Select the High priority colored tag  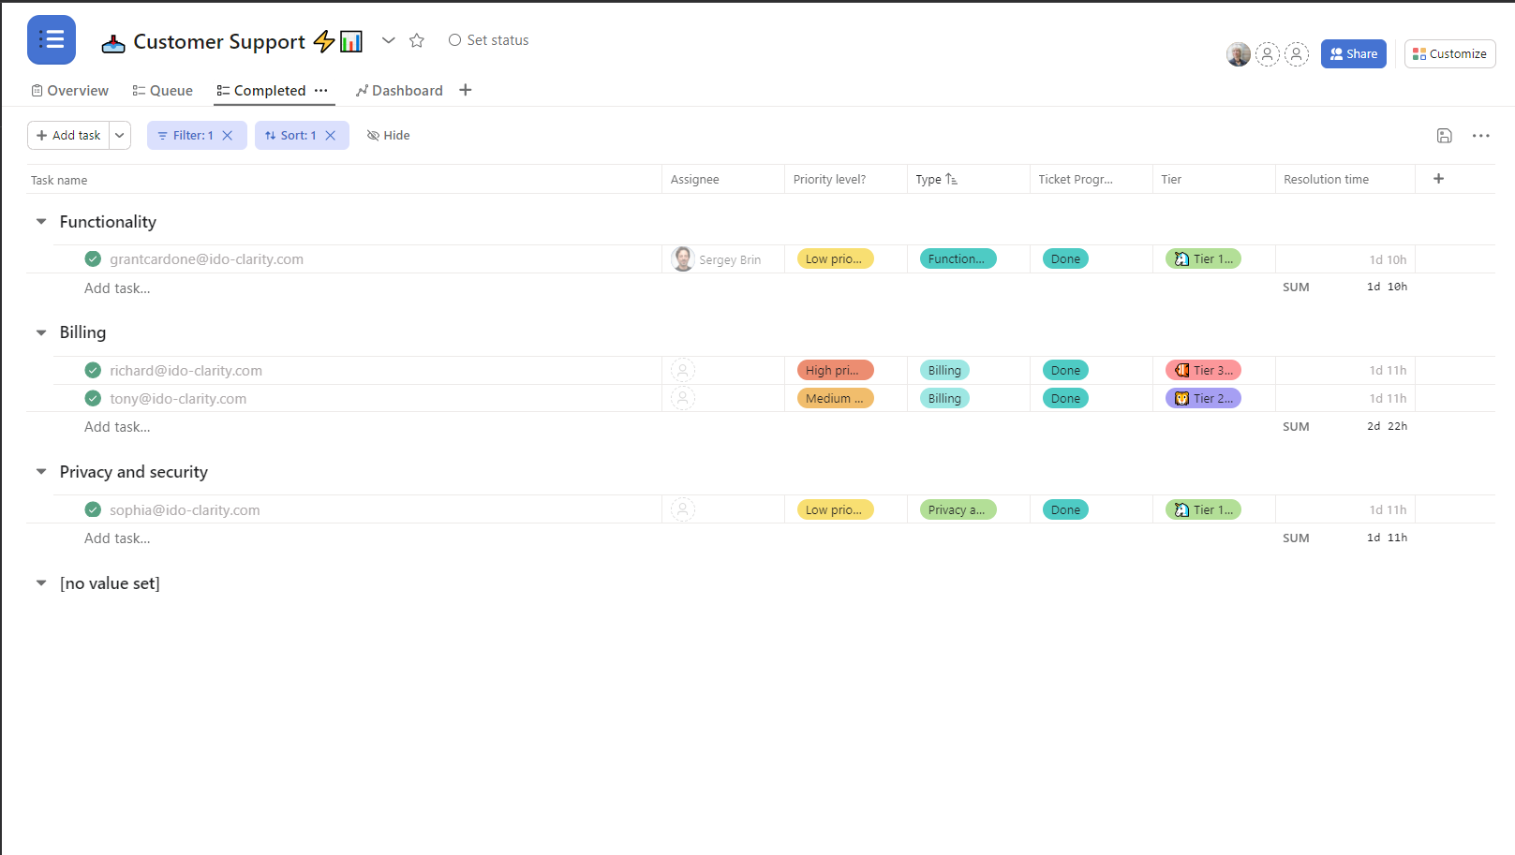click(834, 370)
